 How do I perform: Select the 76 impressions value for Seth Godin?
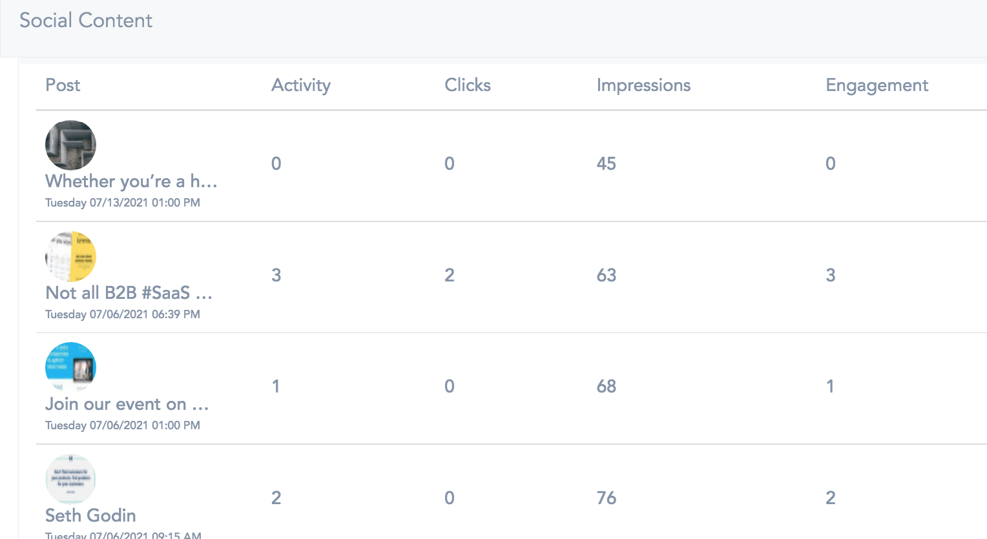click(607, 498)
